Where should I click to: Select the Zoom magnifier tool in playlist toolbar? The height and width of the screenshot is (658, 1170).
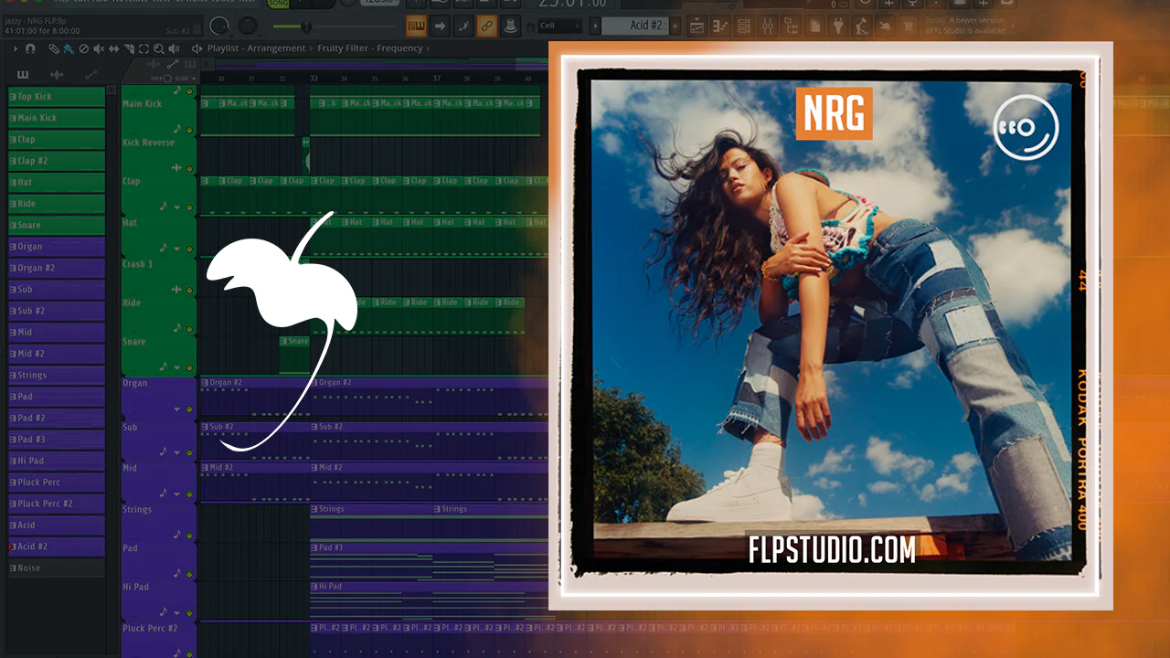159,48
